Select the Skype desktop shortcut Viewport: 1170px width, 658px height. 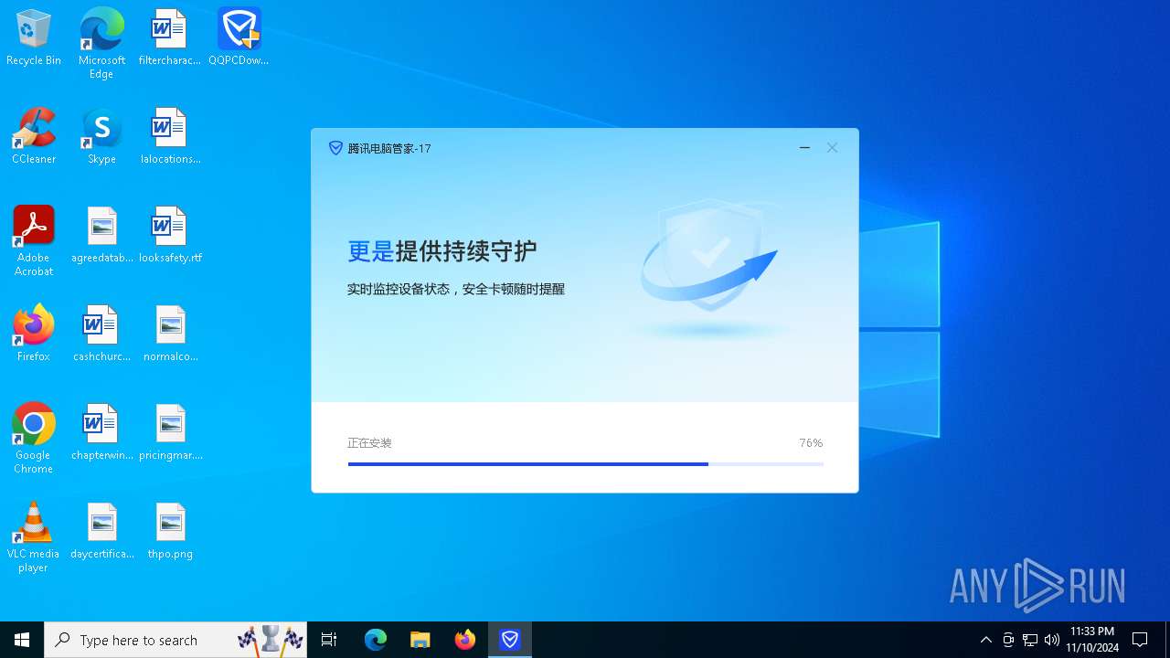click(x=101, y=136)
